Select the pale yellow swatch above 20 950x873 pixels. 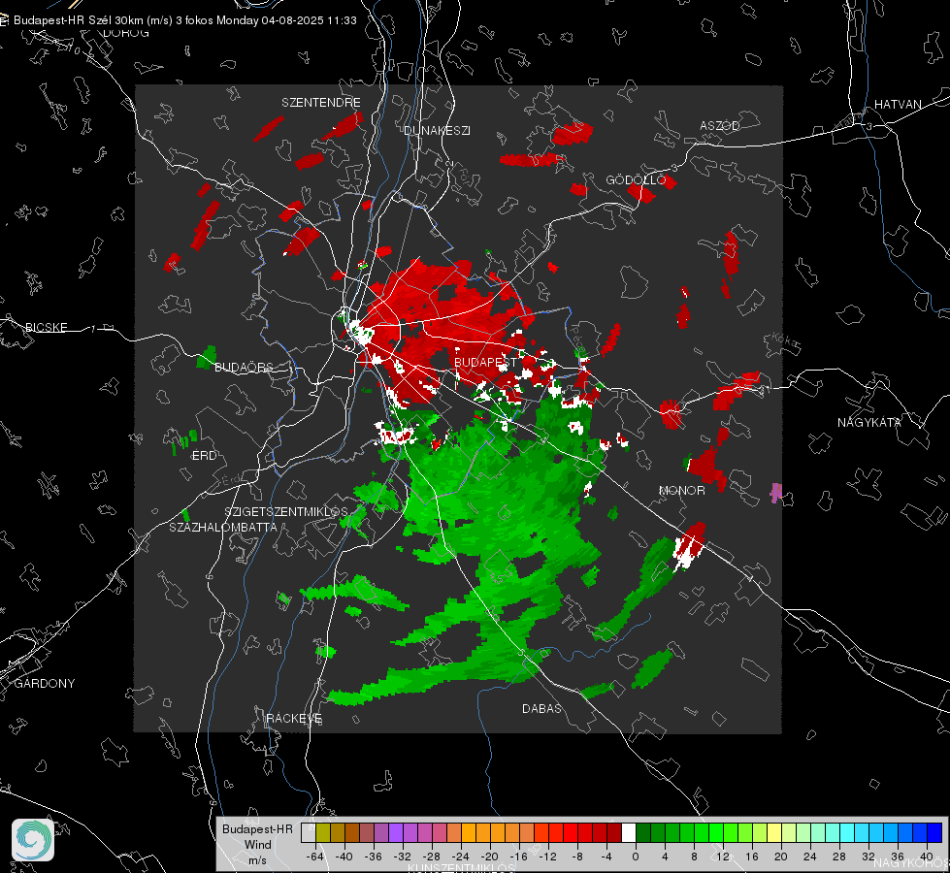click(775, 833)
